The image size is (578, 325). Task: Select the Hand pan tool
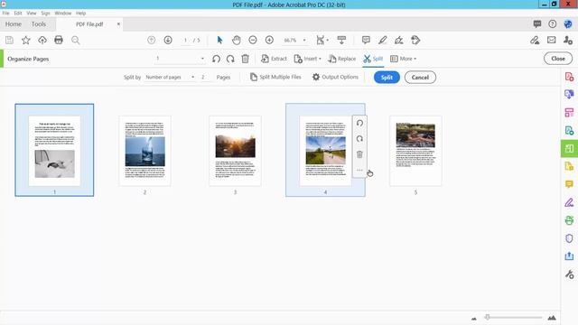(x=237, y=40)
